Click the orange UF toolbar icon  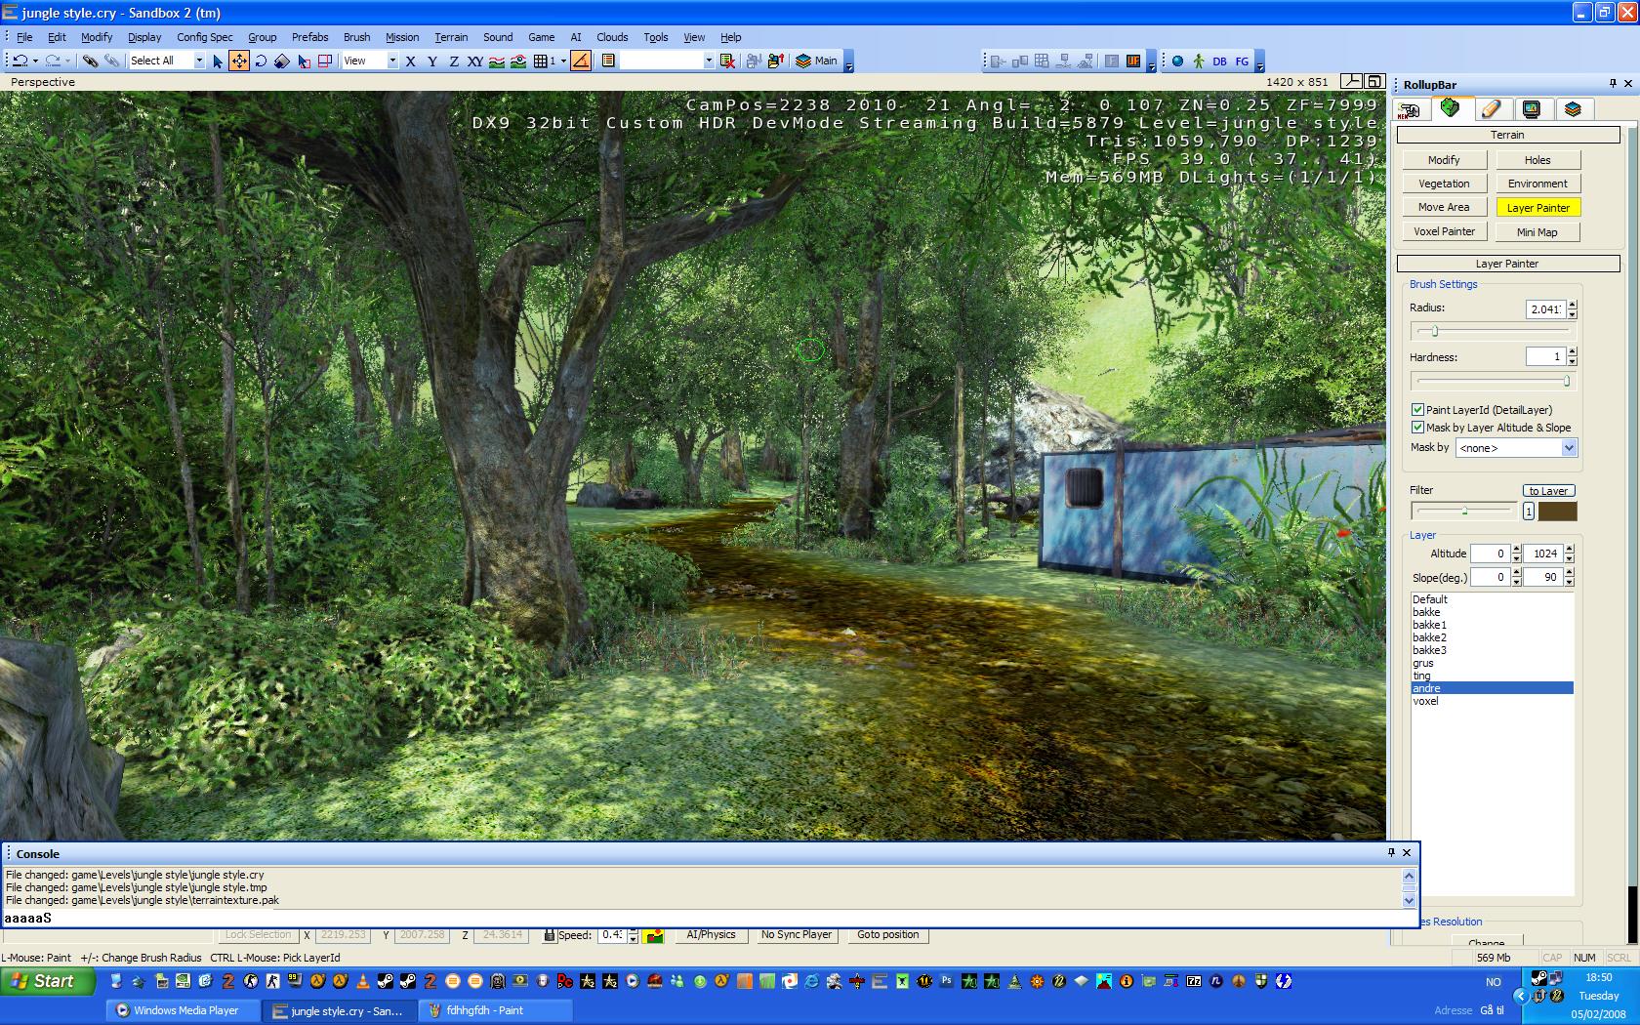tap(1133, 61)
